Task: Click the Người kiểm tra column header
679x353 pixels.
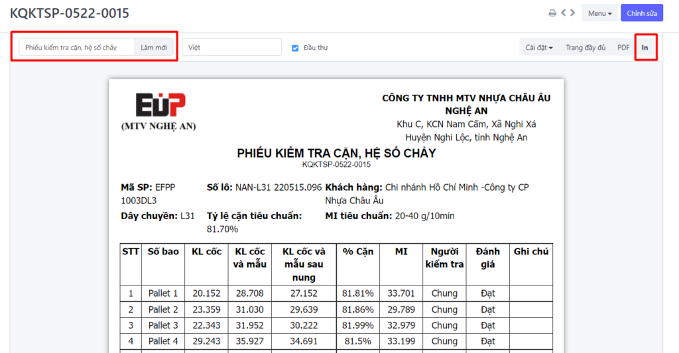Action: coord(444,258)
